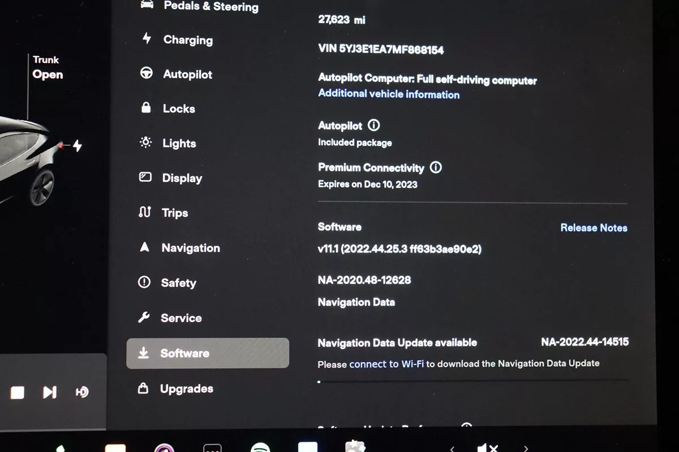Open the Autopilot info icon
The width and height of the screenshot is (679, 452).
click(373, 125)
